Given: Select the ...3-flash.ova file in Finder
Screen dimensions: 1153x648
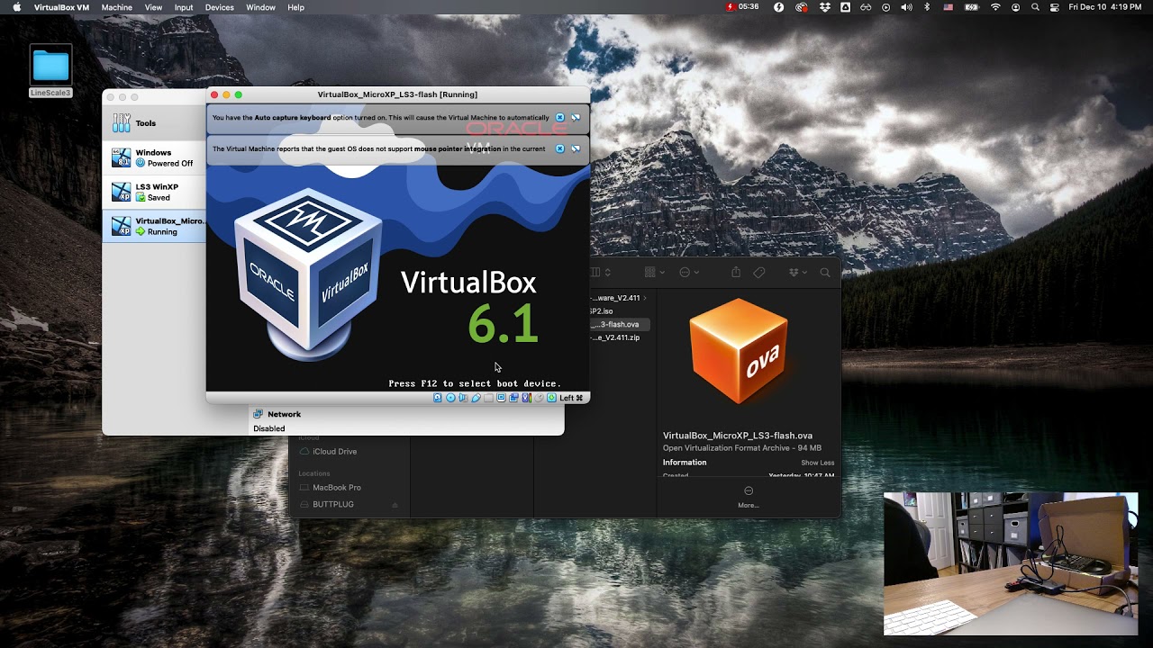Looking at the screenshot, I should coord(619,324).
